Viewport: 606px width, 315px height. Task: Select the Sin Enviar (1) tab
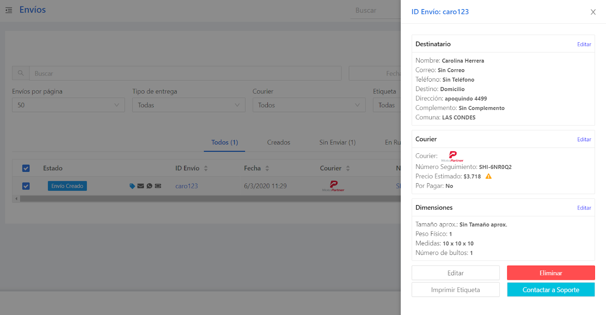click(337, 142)
